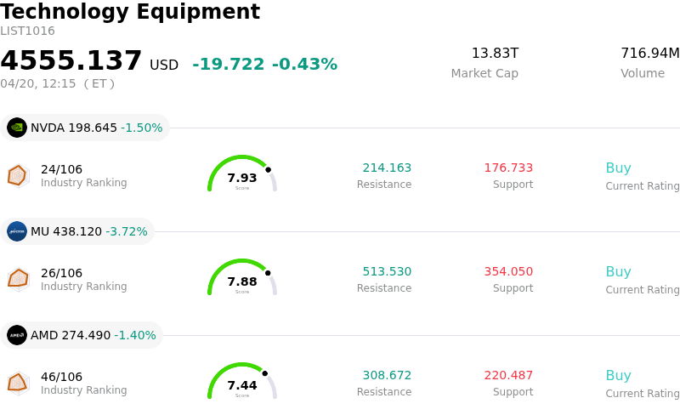Click AMD's Buy current rating
The width and height of the screenshot is (680, 415).
(618, 376)
